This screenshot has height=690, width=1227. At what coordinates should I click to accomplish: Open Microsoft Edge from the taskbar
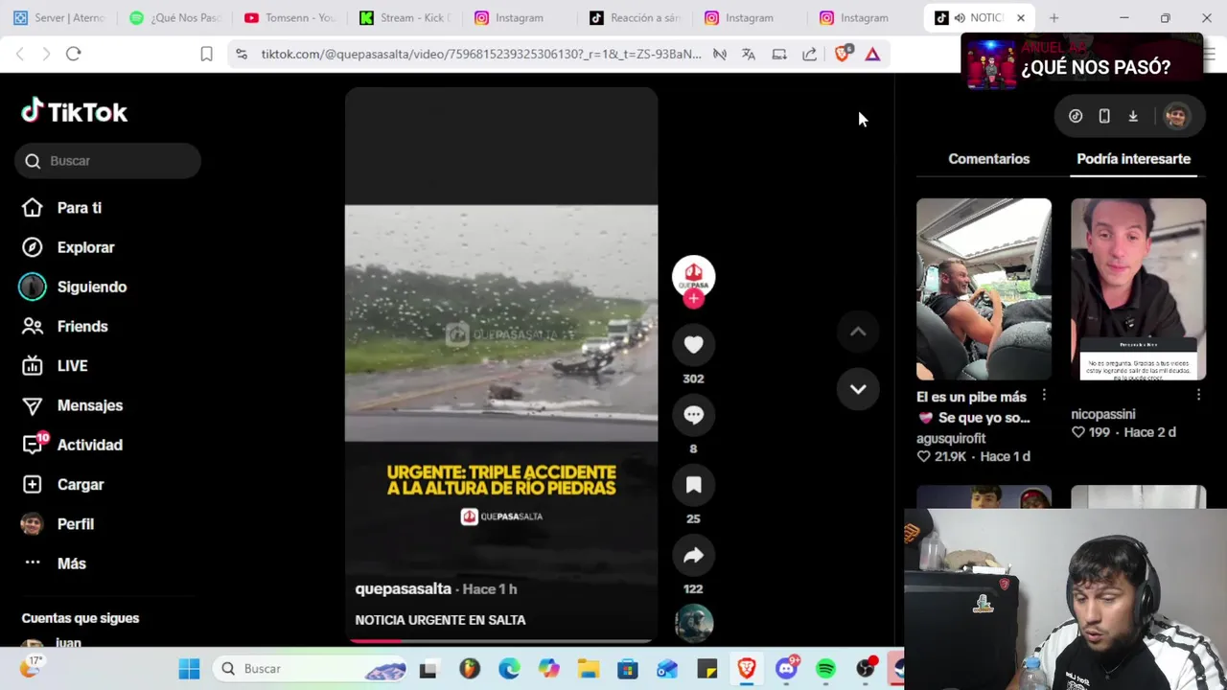click(x=509, y=669)
